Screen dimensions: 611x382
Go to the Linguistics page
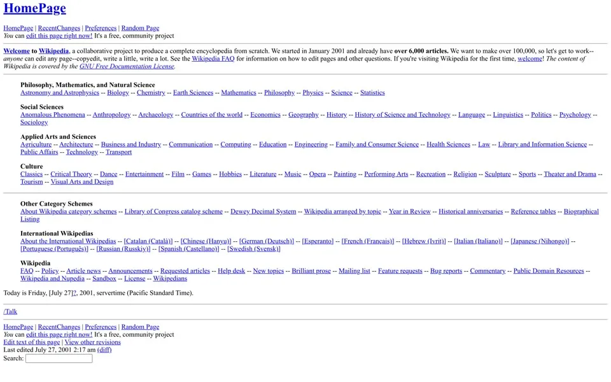pos(508,115)
